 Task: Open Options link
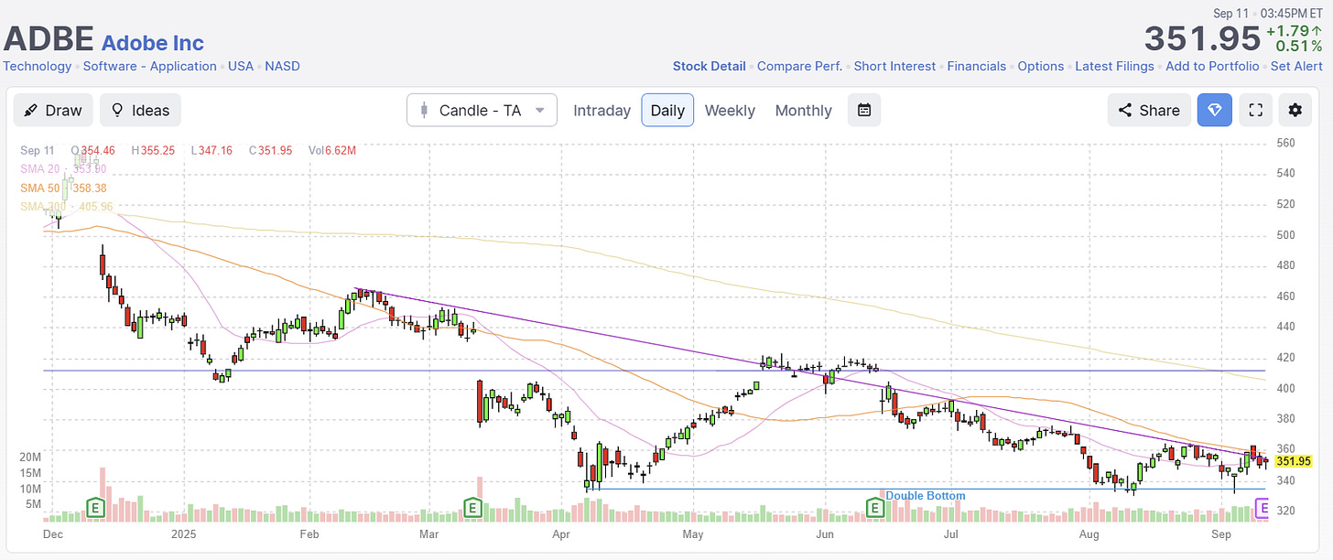pos(1041,66)
